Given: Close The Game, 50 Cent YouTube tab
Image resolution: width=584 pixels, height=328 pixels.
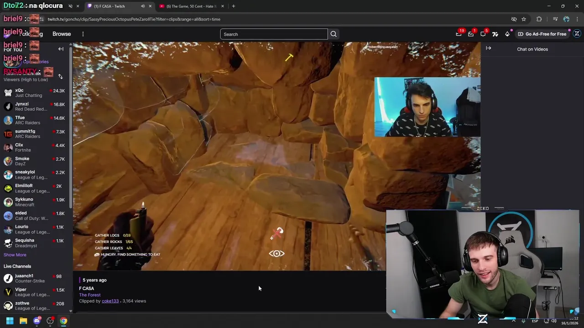Looking at the screenshot, I should tap(223, 6).
